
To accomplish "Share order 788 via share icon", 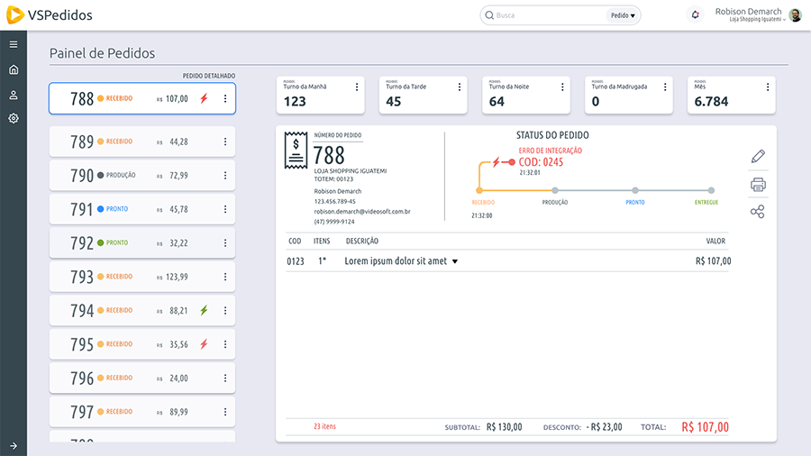I will pos(758,213).
